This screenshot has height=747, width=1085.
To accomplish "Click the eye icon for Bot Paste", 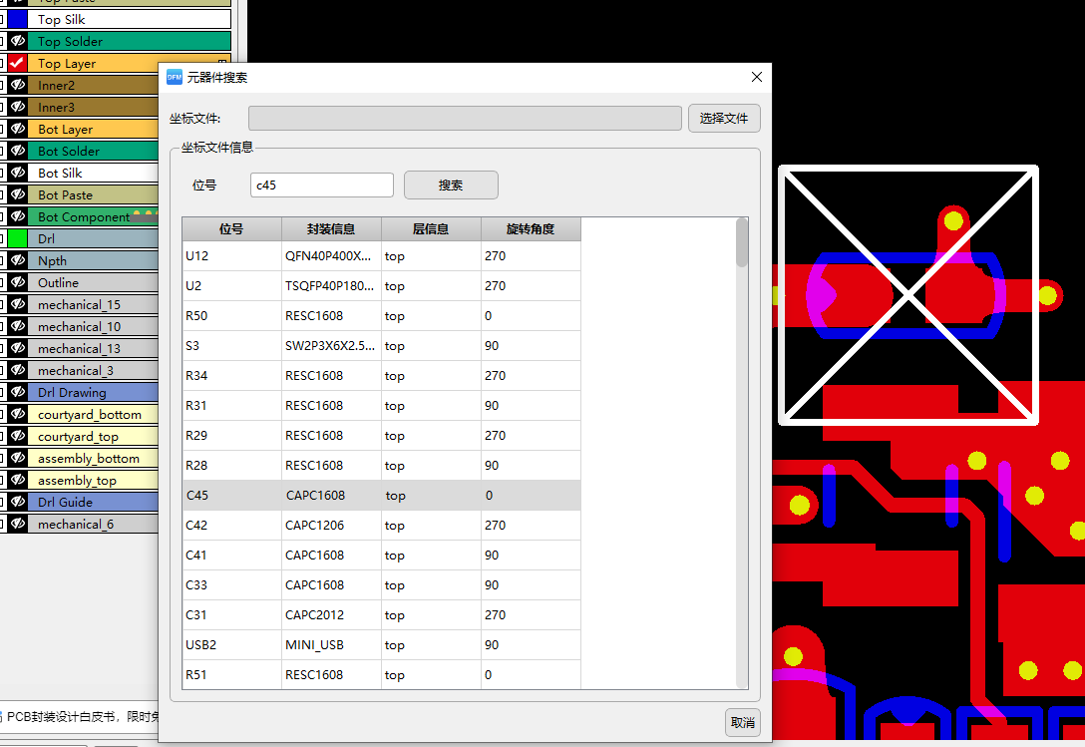I will point(17,195).
